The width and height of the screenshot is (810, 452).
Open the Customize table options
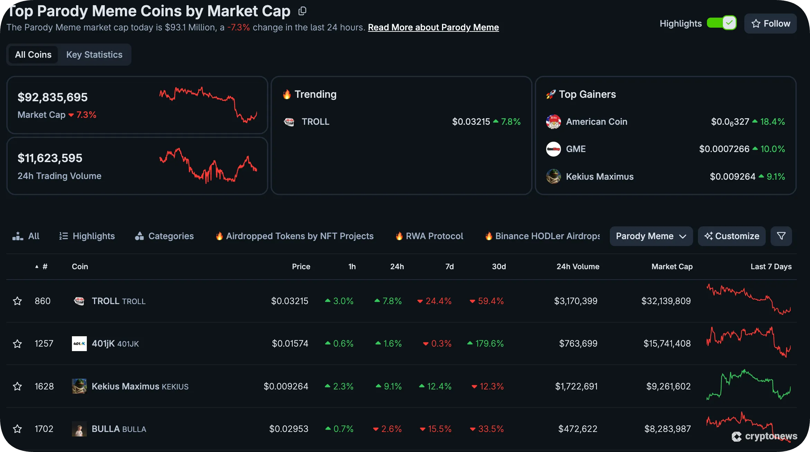(731, 236)
